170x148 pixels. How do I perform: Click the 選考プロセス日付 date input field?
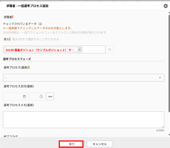[12, 96]
